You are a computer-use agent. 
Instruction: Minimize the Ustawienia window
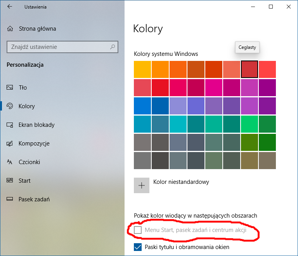tap(253, 7)
